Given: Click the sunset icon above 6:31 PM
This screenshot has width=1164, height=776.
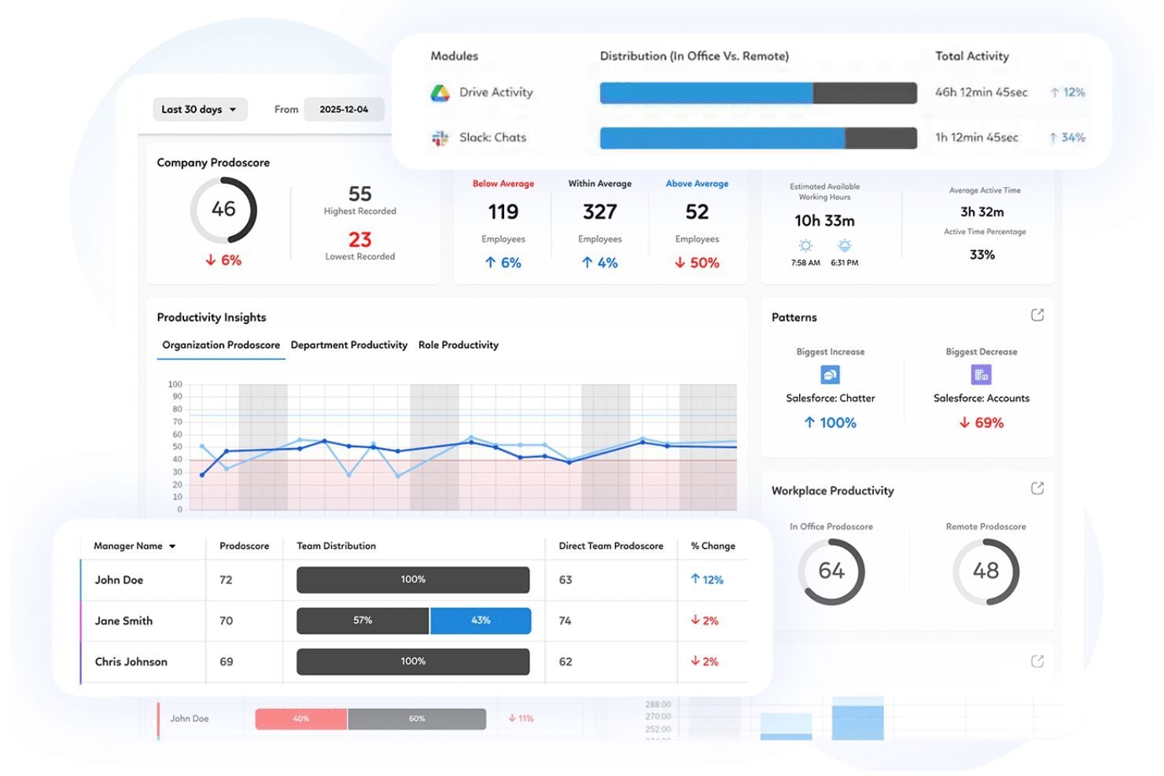Looking at the screenshot, I should pyautogui.click(x=845, y=246).
